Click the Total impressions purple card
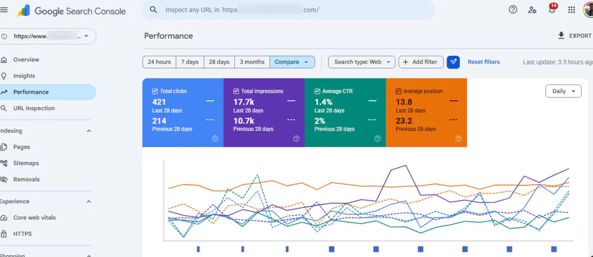593x257 pixels. (x=264, y=113)
